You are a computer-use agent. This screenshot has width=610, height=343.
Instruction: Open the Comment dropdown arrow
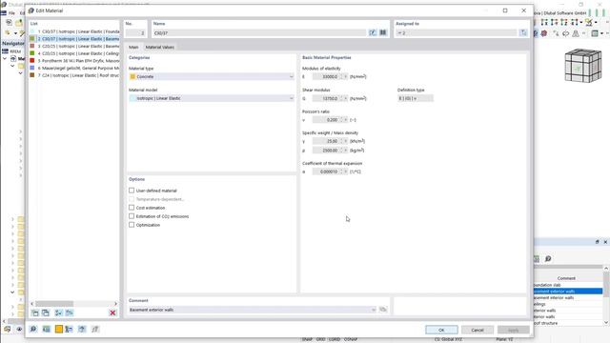coord(374,310)
